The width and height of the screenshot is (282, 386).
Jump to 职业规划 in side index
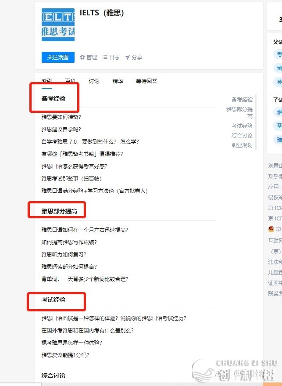point(242,145)
